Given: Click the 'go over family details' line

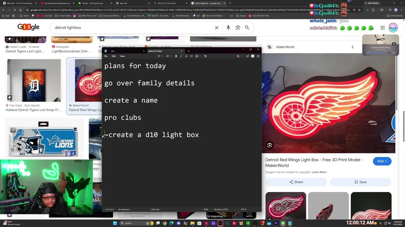Looking at the screenshot, I should tap(149, 83).
